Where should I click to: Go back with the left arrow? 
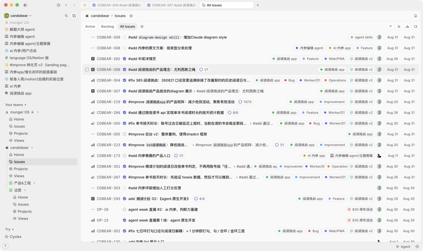[x=66, y=5]
